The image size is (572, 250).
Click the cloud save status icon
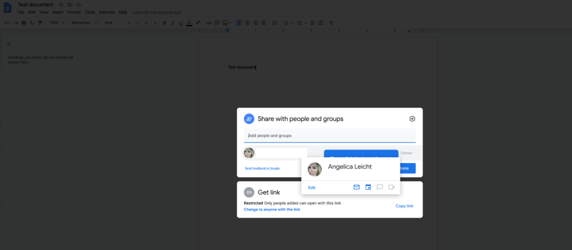(78, 5)
